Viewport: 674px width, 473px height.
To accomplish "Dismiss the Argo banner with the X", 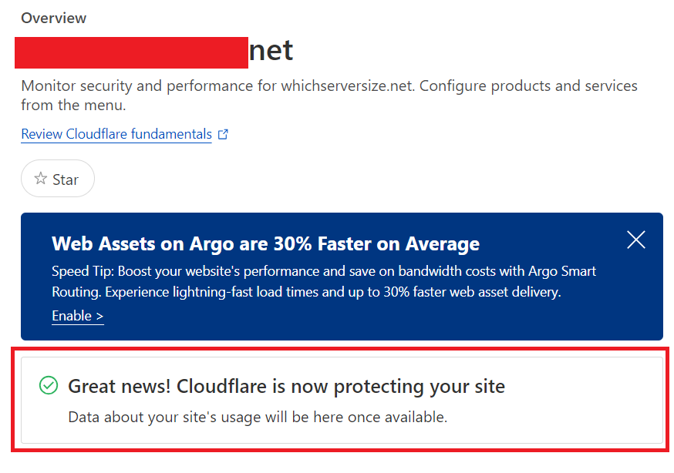I will click(636, 240).
